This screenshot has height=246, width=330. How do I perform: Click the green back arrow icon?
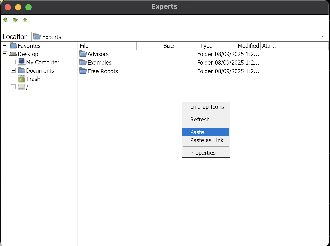click(x=5, y=20)
